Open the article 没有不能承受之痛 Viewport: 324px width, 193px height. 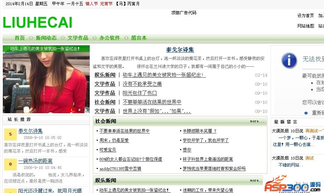[x=142, y=84]
